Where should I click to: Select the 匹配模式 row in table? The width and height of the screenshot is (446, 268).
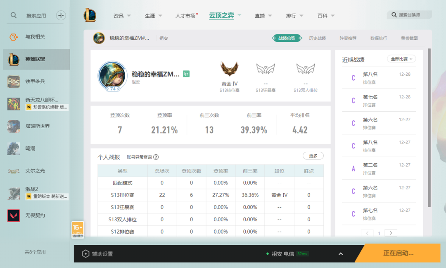(211, 183)
